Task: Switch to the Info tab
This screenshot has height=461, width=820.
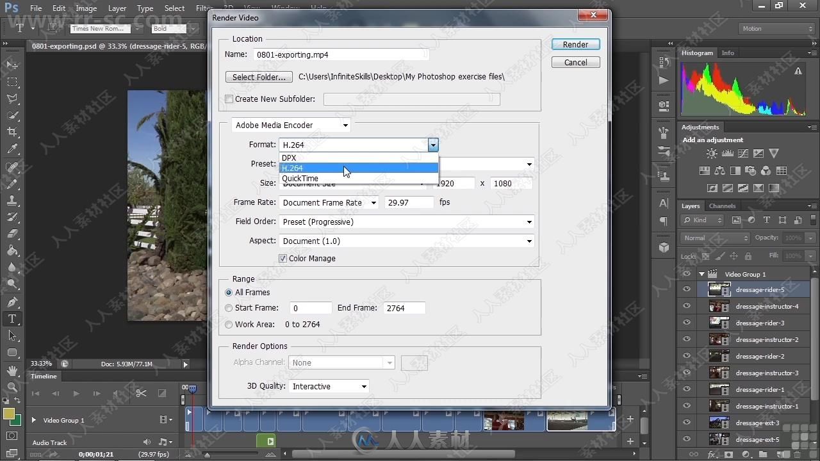Action: 728,53
